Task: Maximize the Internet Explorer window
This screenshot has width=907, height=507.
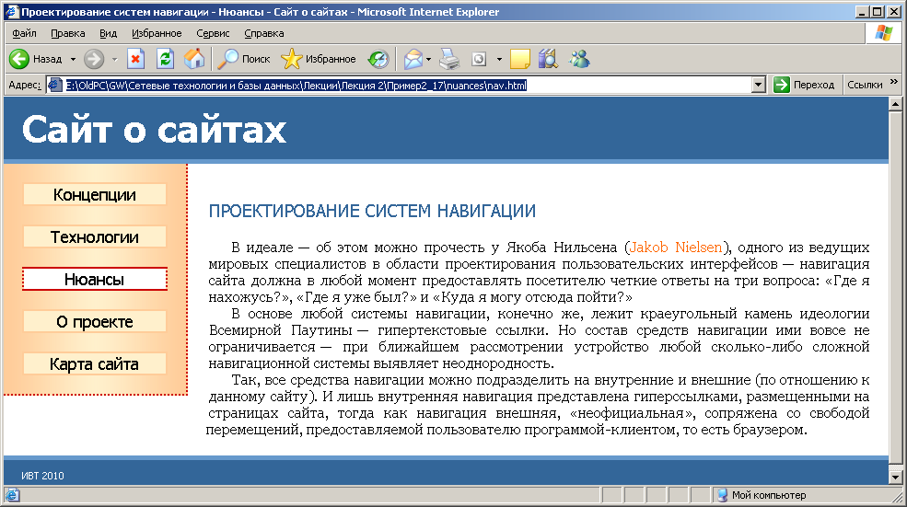Action: pyautogui.click(x=878, y=12)
